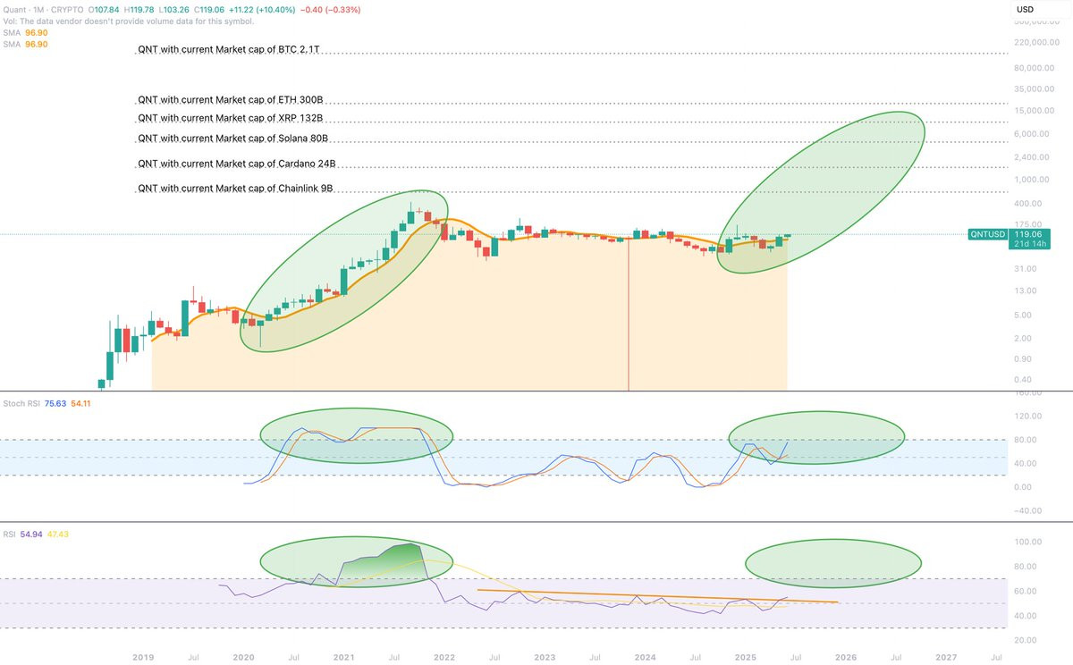The width and height of the screenshot is (1073, 665).
Task: Click the 2027 label on the time axis
Action: (946, 657)
